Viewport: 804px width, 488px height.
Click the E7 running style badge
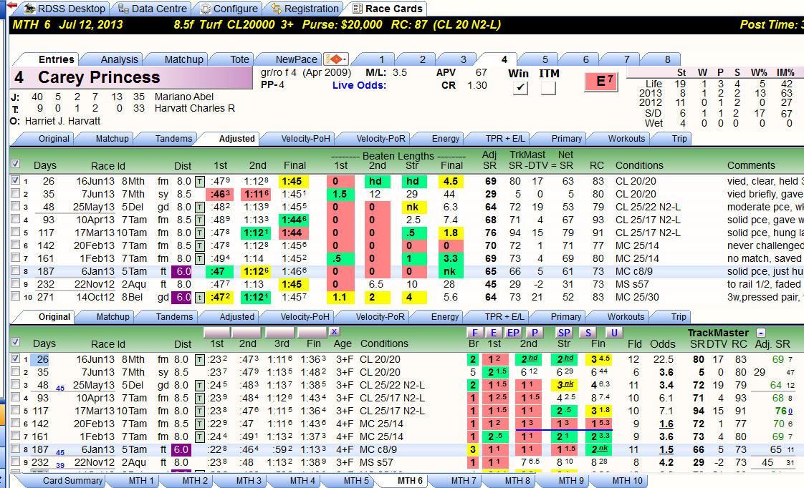[601, 82]
